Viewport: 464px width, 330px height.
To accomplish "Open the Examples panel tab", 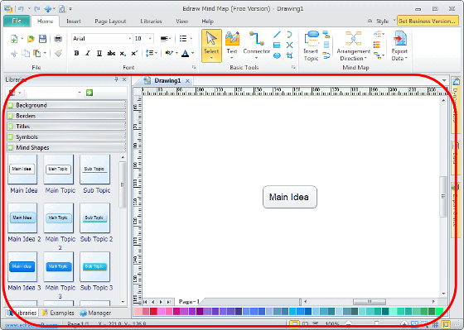I will [x=58, y=313].
